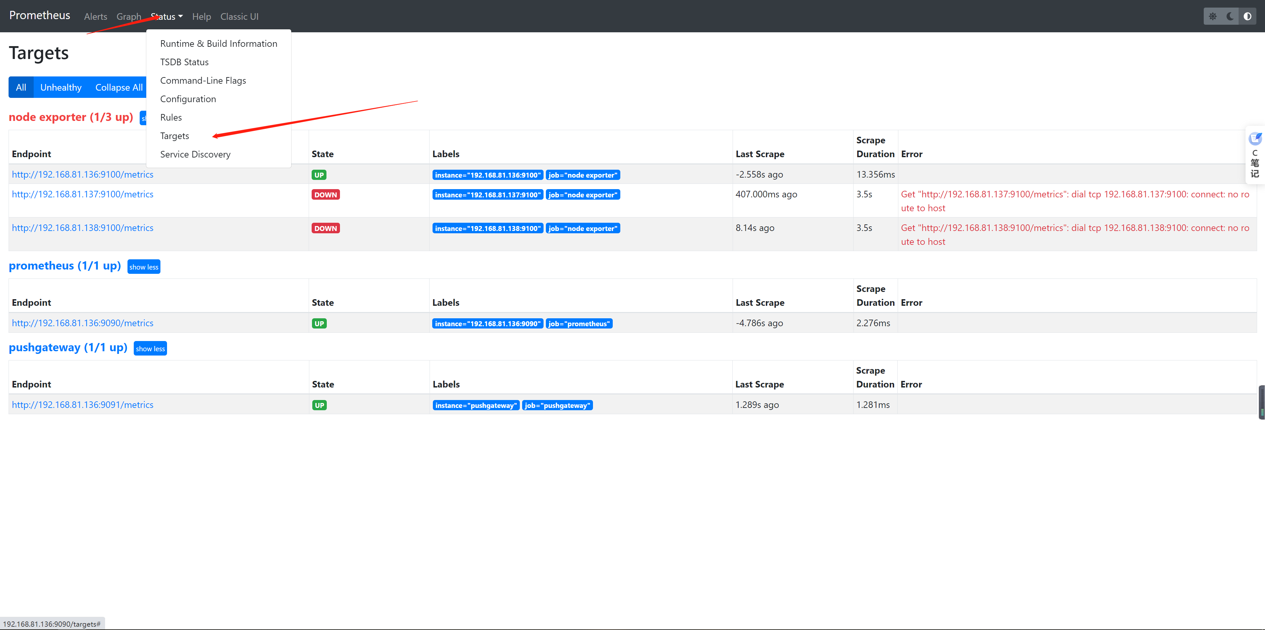Screen dimensions: 1265x630
Task: Click instance="192.168.81.138:9100" label
Action: coord(488,228)
